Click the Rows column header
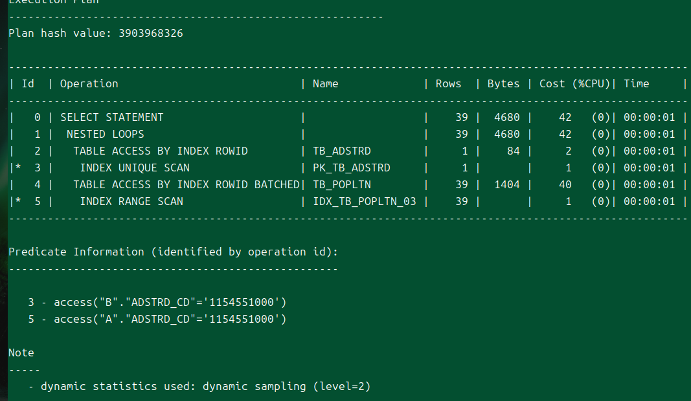This screenshot has width=691, height=401. [x=448, y=83]
